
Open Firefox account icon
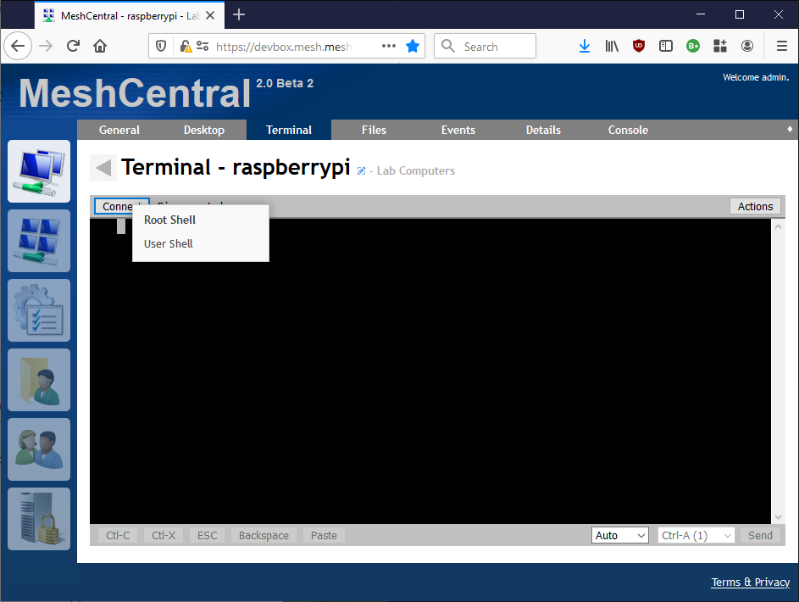tap(747, 46)
